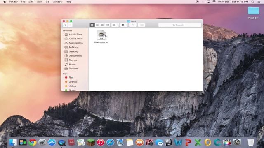The image size is (264, 148).
Task: Open the item arrangement dropdown
Action: [115, 25]
